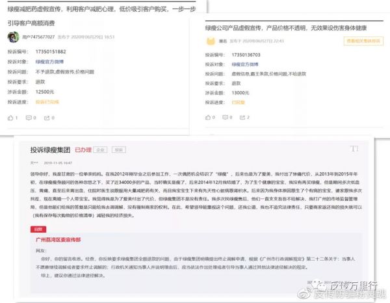Click the red reply badge above 广州荔湾区委宣传部

click(38, 229)
